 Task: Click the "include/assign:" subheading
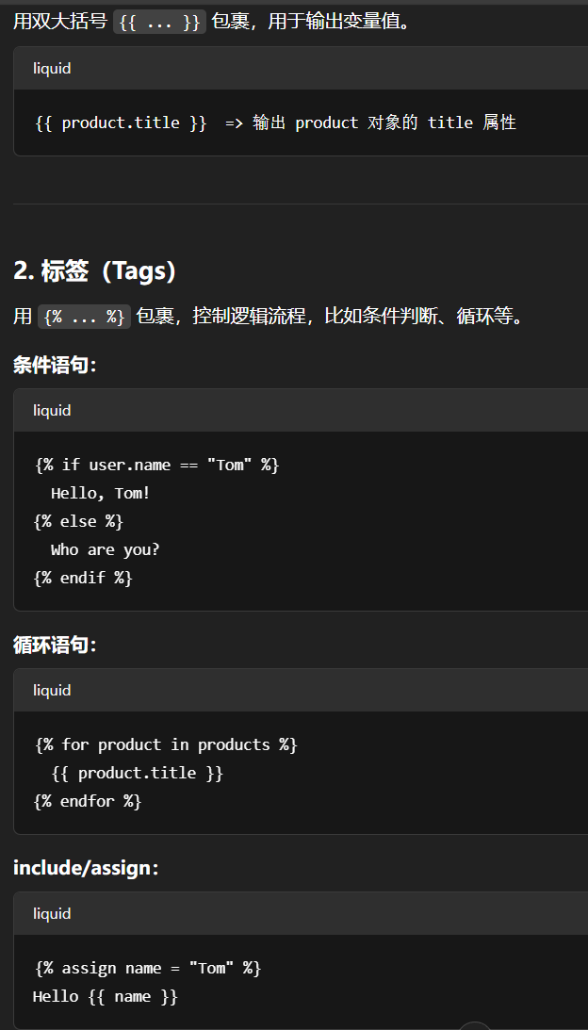point(86,868)
